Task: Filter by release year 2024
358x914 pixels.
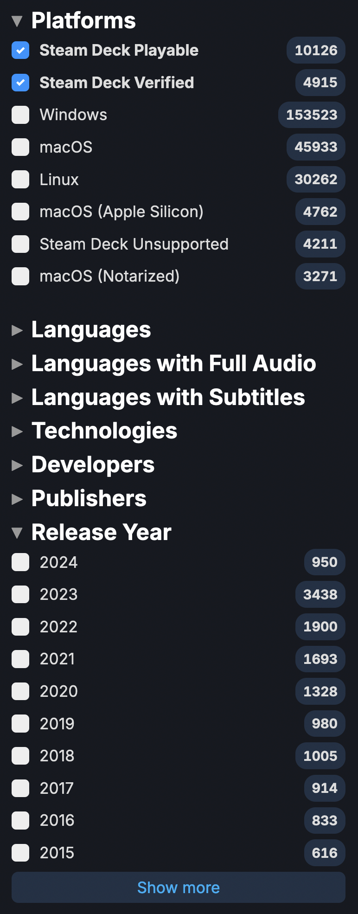Action: [x=20, y=562]
